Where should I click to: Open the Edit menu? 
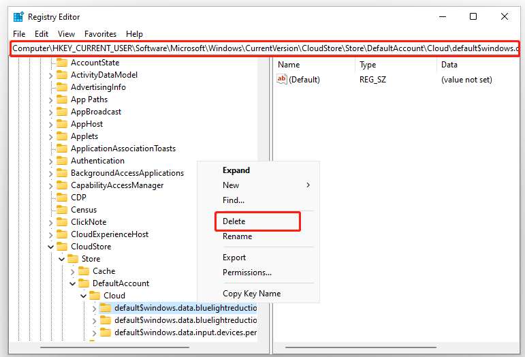(x=42, y=34)
